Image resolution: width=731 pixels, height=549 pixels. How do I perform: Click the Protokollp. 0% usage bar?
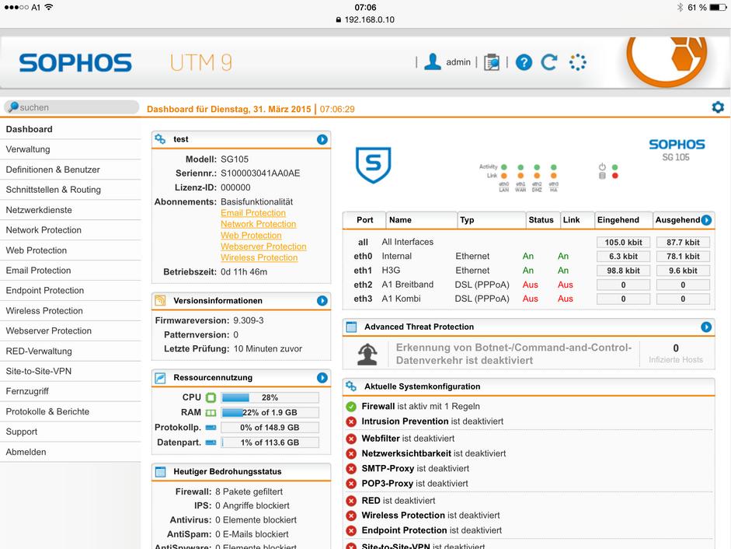tap(270, 428)
